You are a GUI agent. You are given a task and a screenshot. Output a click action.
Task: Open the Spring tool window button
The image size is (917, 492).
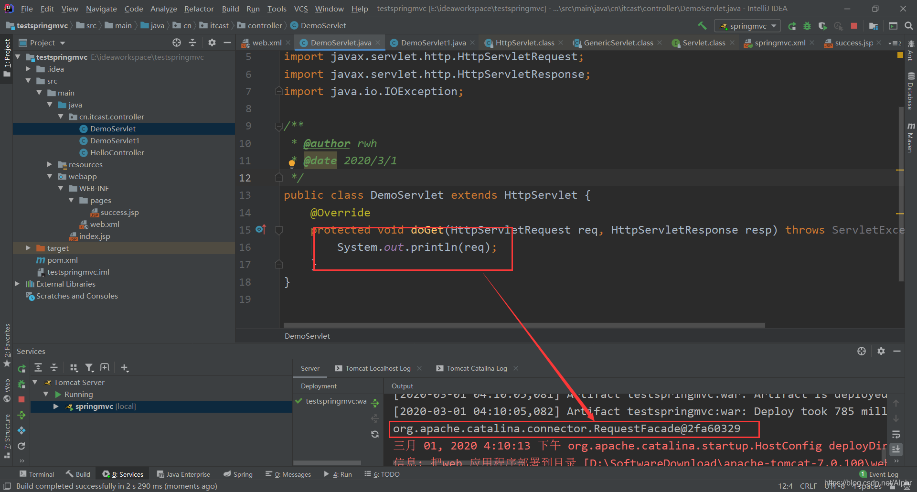[x=238, y=474]
